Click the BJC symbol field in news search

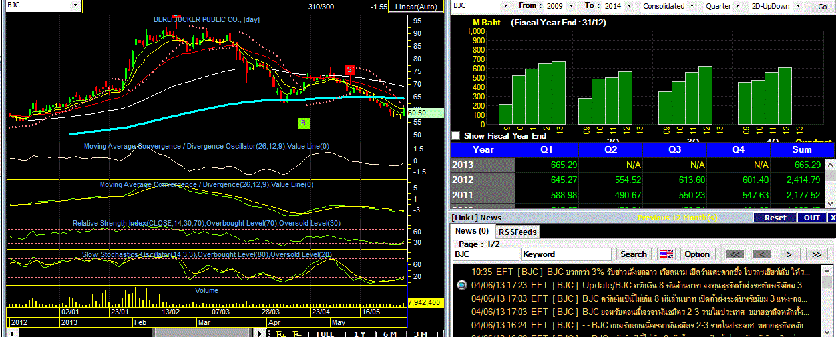click(x=486, y=254)
